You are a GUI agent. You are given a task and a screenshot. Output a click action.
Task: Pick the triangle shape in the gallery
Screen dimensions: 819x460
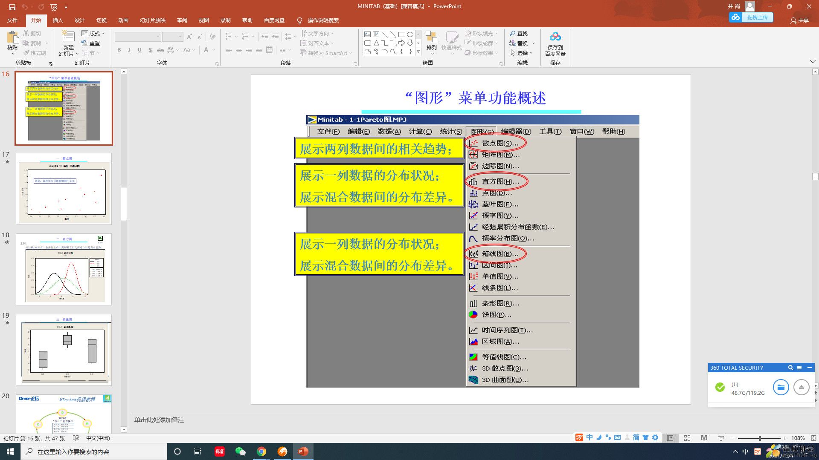pyautogui.click(x=376, y=43)
